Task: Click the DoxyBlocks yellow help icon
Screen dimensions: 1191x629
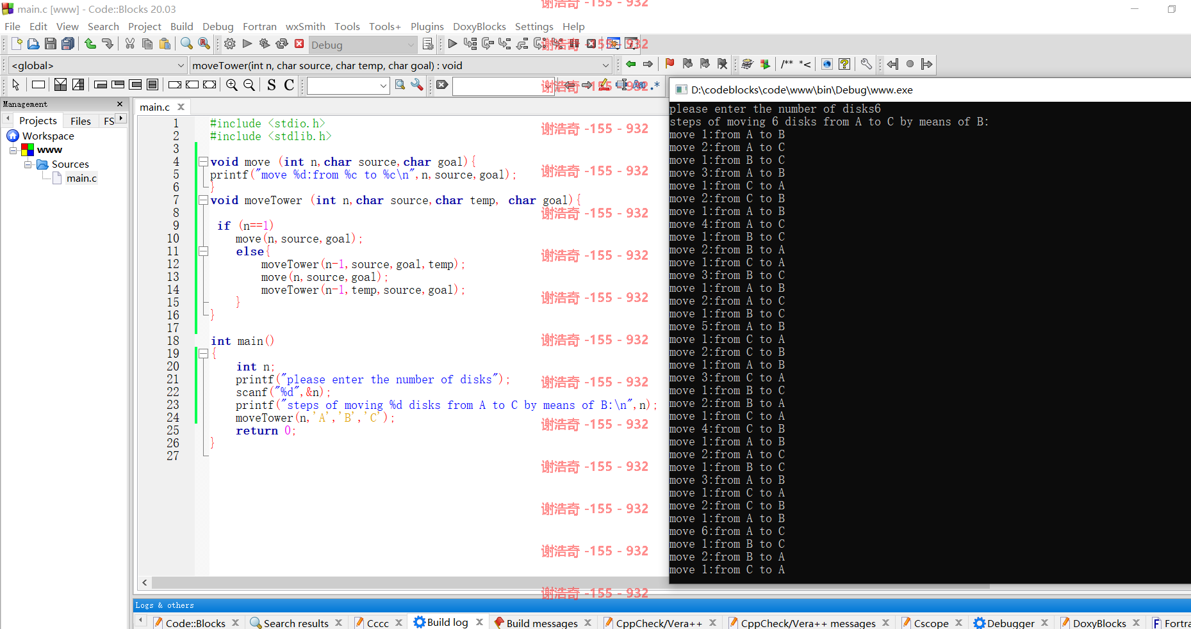Action: pyautogui.click(x=844, y=63)
